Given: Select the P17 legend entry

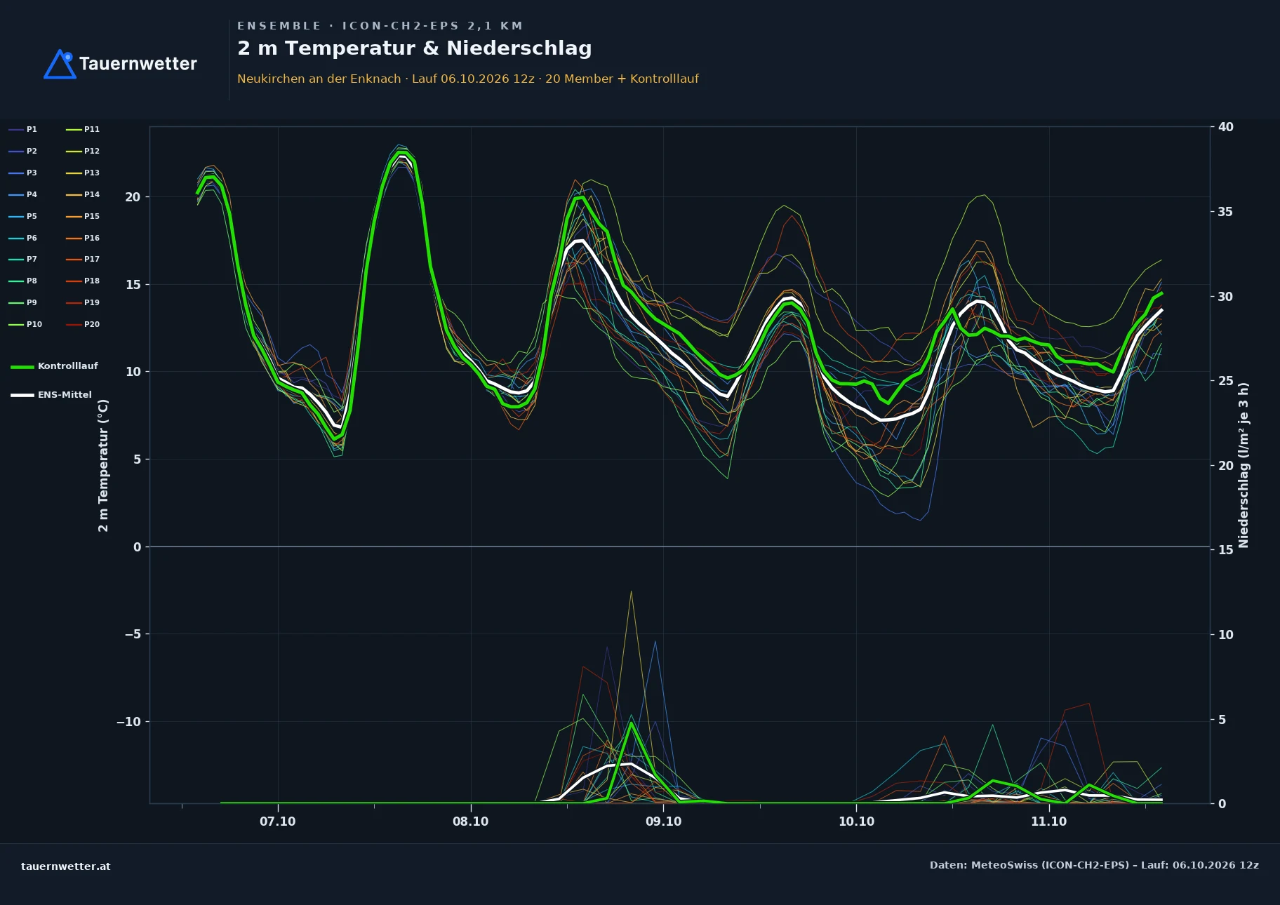Looking at the screenshot, I should pyautogui.click(x=83, y=259).
